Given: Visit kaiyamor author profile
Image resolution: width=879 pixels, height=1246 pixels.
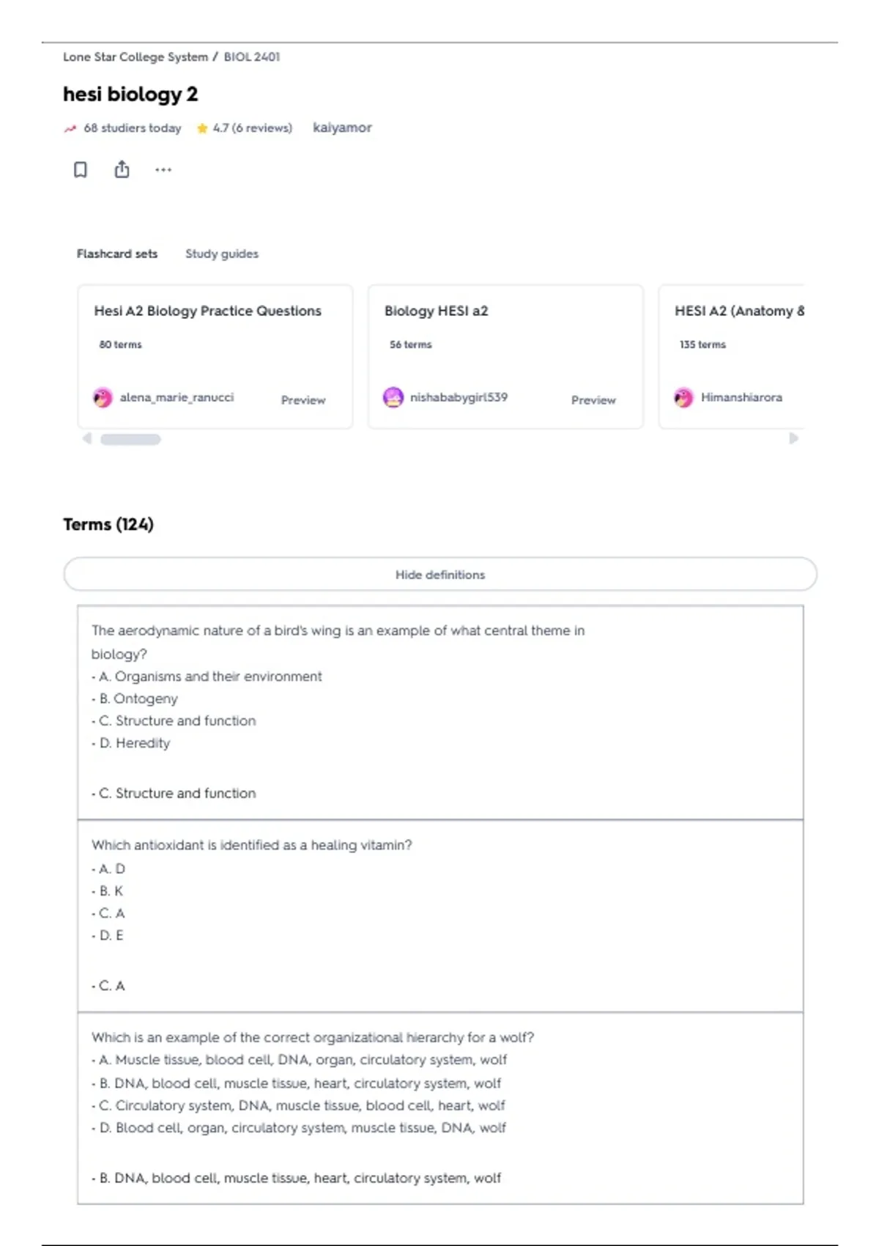Looking at the screenshot, I should click(x=342, y=128).
